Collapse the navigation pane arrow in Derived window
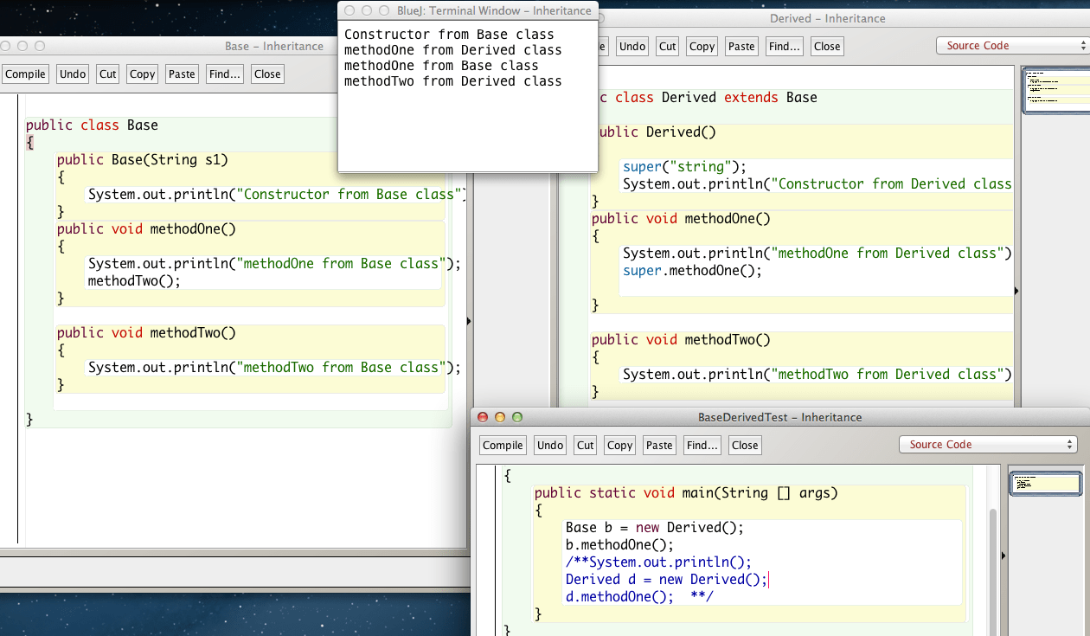 click(1016, 292)
